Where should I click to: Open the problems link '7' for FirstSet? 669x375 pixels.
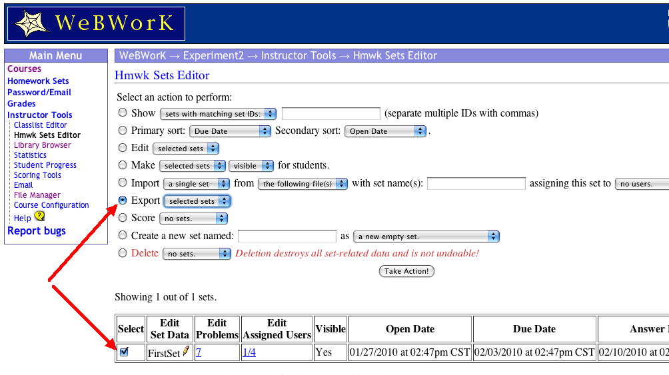(199, 352)
